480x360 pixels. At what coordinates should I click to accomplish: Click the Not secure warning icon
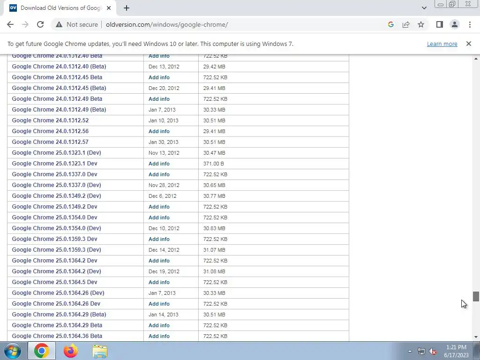click(59, 24)
